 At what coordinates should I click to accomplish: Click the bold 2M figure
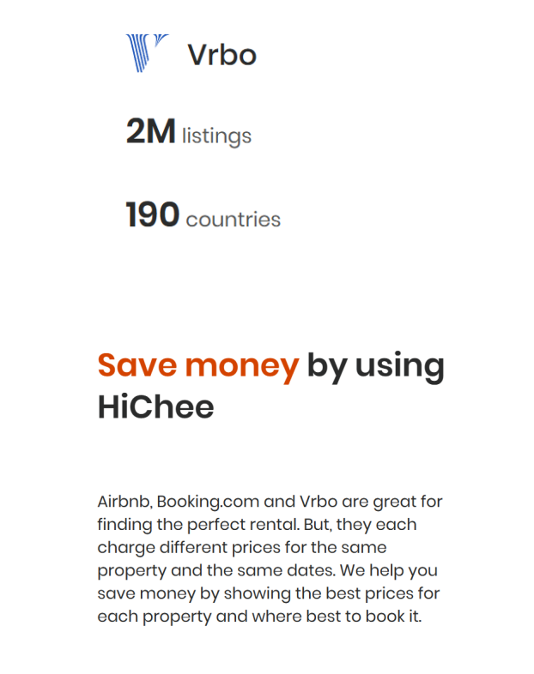[150, 131]
